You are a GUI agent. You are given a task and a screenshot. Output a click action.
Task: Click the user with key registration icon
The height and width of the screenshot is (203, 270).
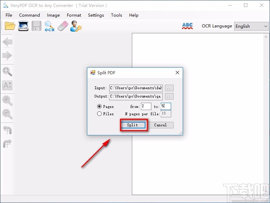click(76, 26)
